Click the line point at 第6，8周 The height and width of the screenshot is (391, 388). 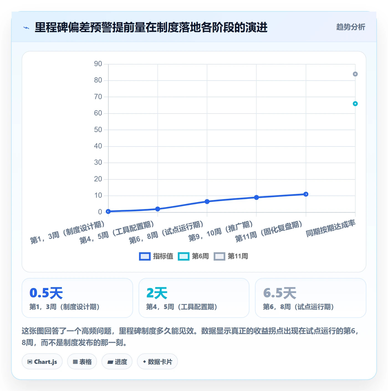[x=207, y=201]
